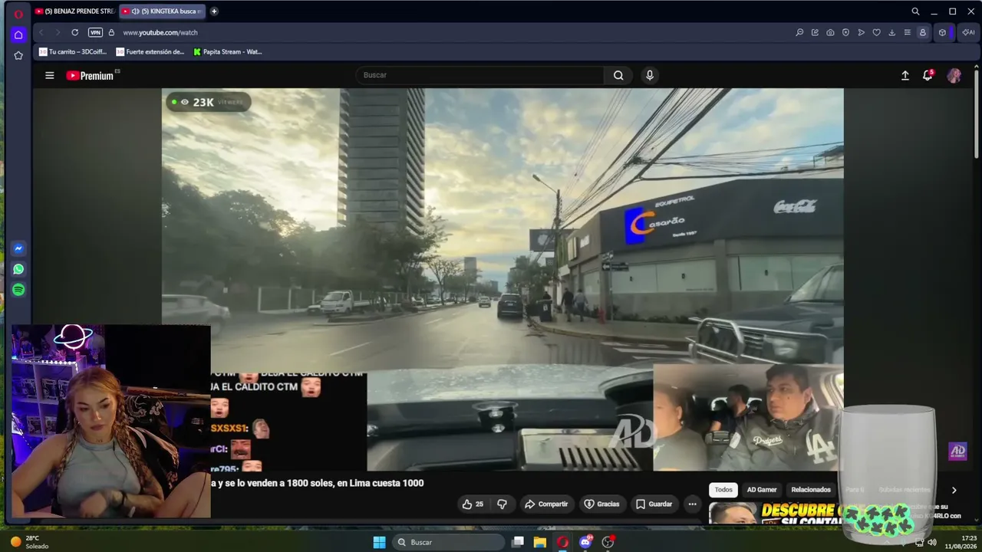Toggle the Opera VPN badge

click(95, 32)
